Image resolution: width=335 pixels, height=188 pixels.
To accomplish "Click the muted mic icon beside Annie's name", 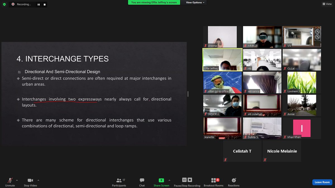I will click(x=285, y=114).
